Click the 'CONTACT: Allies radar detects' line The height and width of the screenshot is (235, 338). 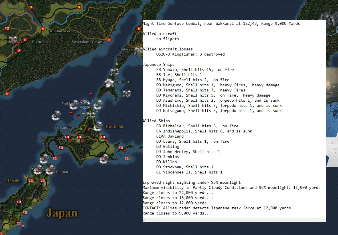click(x=217, y=208)
